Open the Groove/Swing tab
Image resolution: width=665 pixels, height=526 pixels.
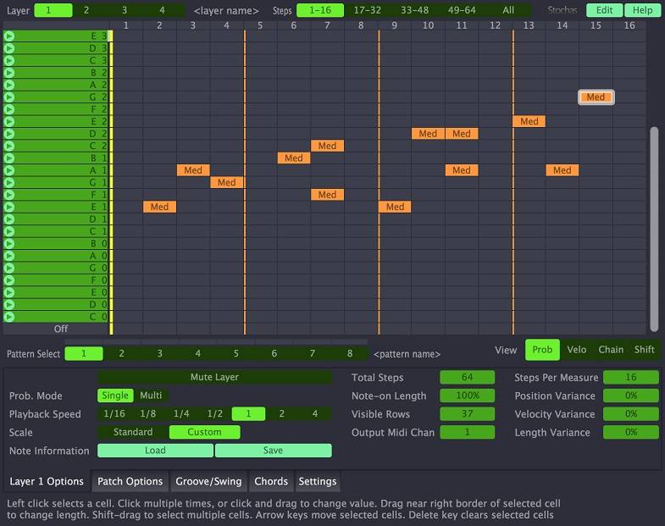[x=208, y=481]
